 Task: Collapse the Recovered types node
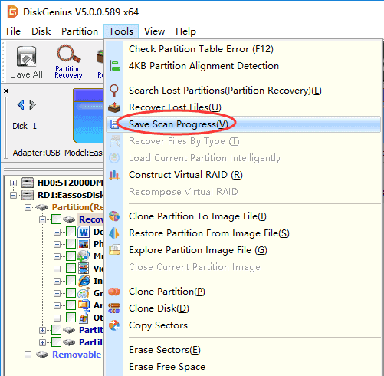coord(42,219)
